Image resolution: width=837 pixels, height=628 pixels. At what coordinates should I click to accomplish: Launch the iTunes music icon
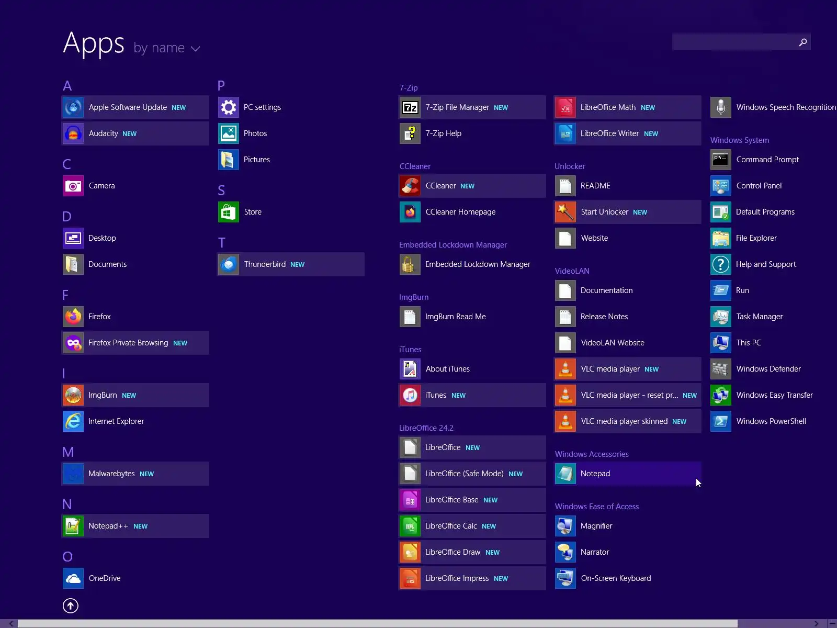(x=410, y=395)
